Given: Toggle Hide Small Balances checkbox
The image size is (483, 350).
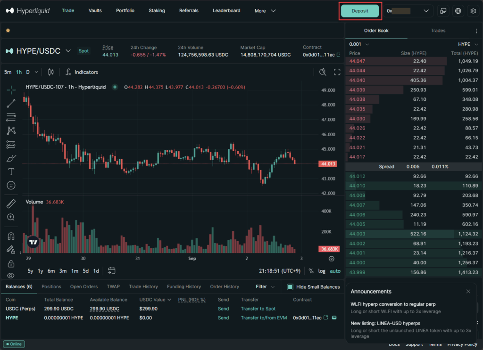Looking at the screenshot, I should 291,287.
